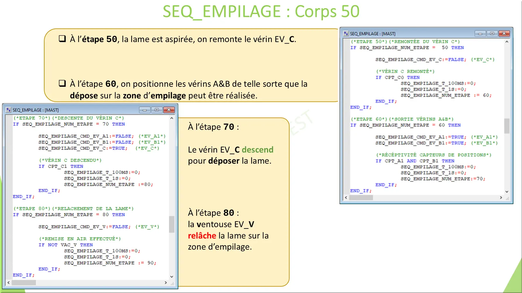Click the left arrow of the horizontal scrollbar, left window
This screenshot has width=522, height=293.
pyautogui.click(x=8, y=283)
